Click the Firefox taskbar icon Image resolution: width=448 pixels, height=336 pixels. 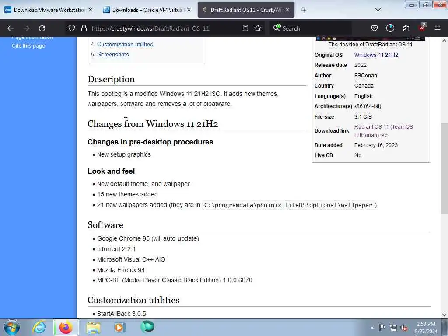66,327
